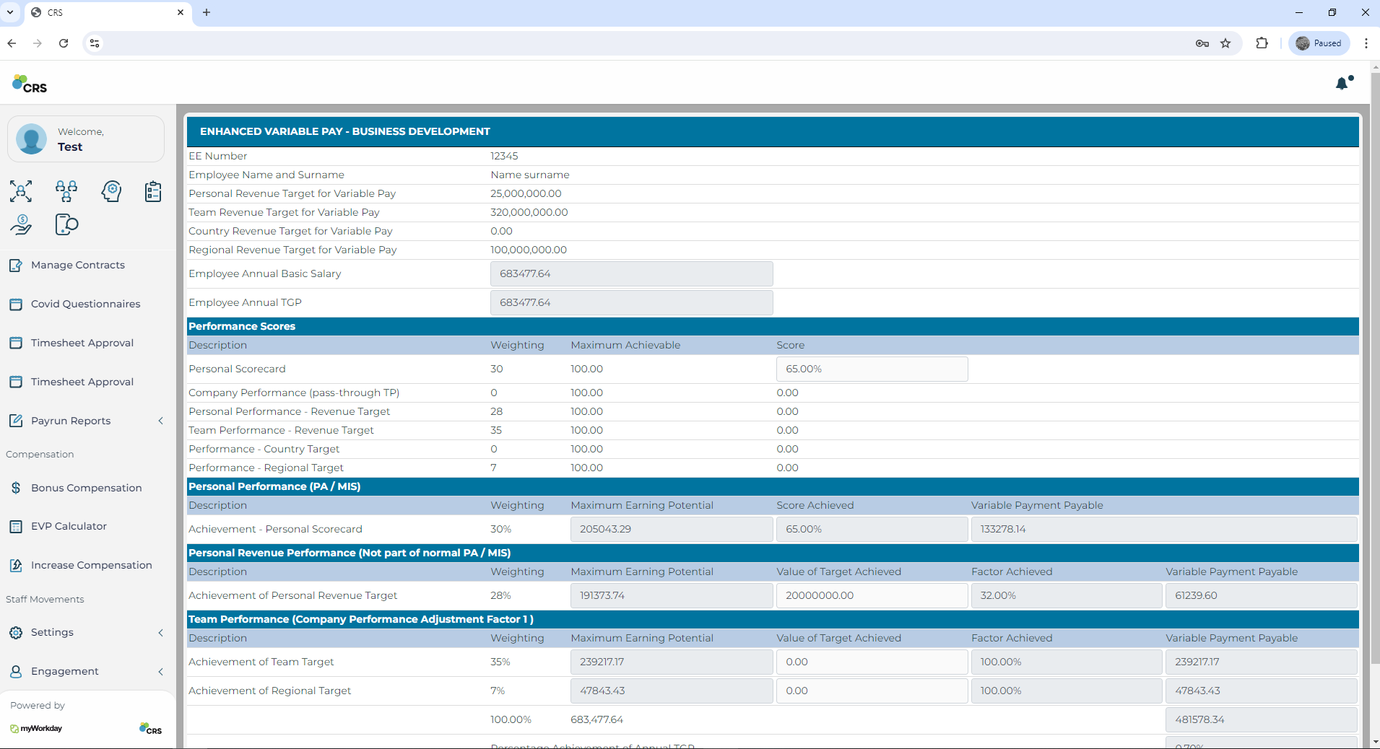Image resolution: width=1380 pixels, height=749 pixels.
Task: Click the browser extensions puzzle icon
Action: pos(1262,43)
